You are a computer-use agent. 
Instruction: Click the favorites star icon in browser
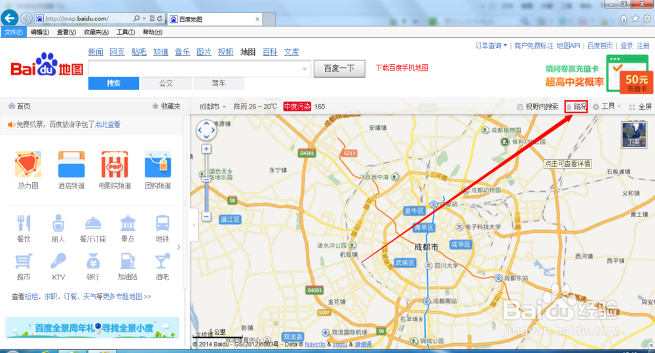coord(635,18)
